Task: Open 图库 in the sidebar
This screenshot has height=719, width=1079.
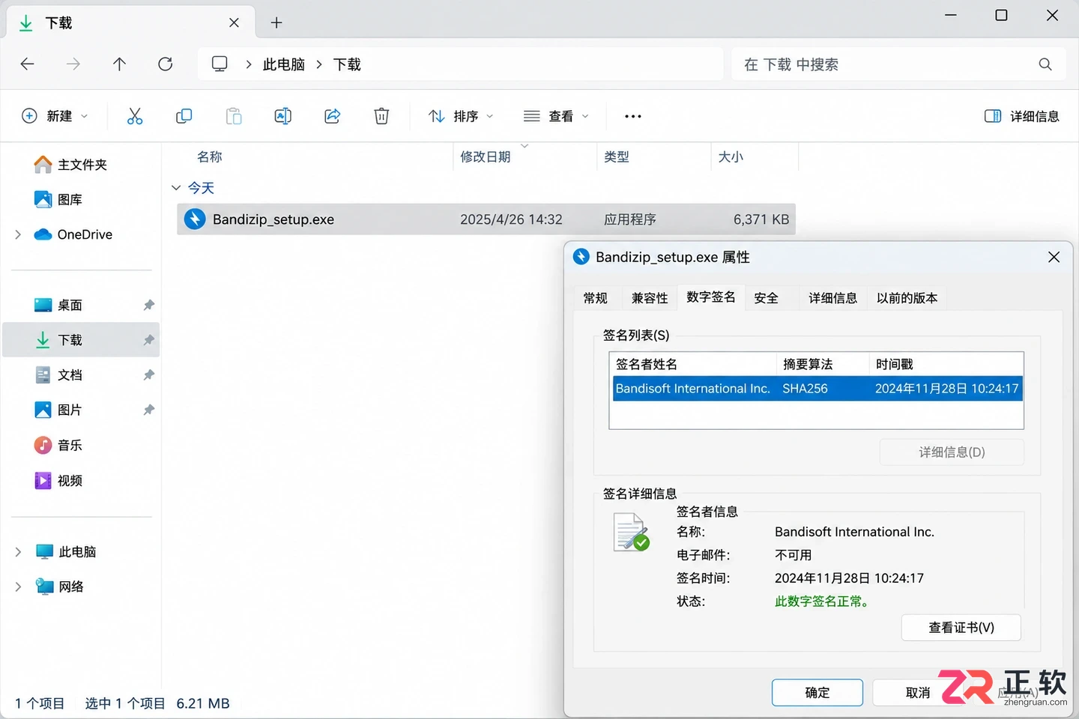Action: (x=58, y=199)
